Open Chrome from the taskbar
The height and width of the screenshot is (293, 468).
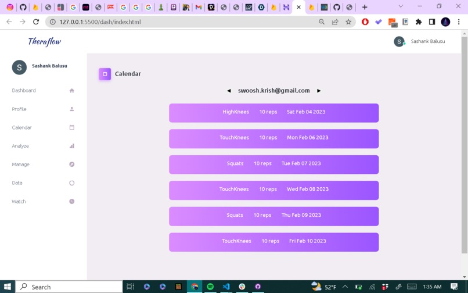[x=195, y=287]
